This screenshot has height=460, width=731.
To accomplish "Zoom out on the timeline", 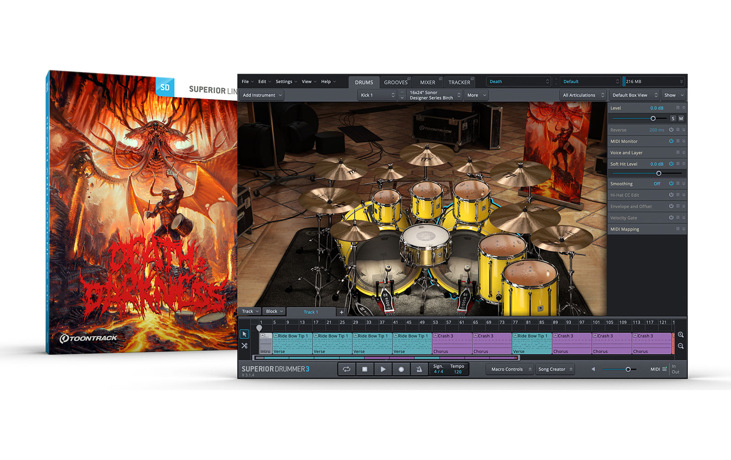I will (x=681, y=346).
